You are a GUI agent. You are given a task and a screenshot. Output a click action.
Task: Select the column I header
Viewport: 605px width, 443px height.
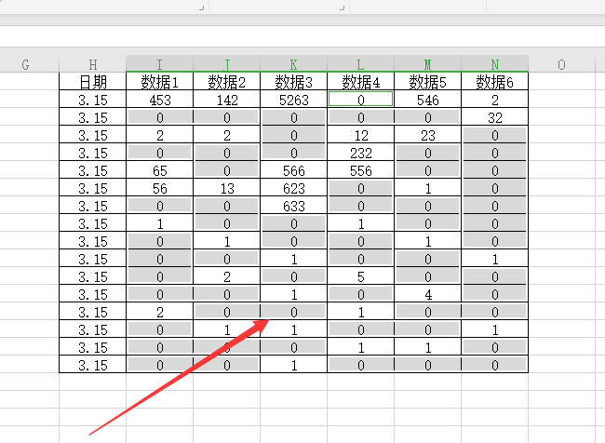click(x=159, y=64)
